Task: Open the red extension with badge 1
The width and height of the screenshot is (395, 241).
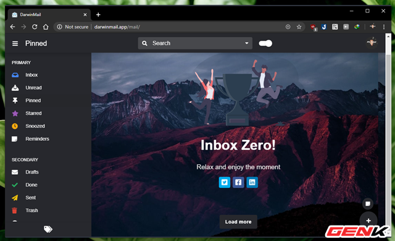Action: pos(313,27)
